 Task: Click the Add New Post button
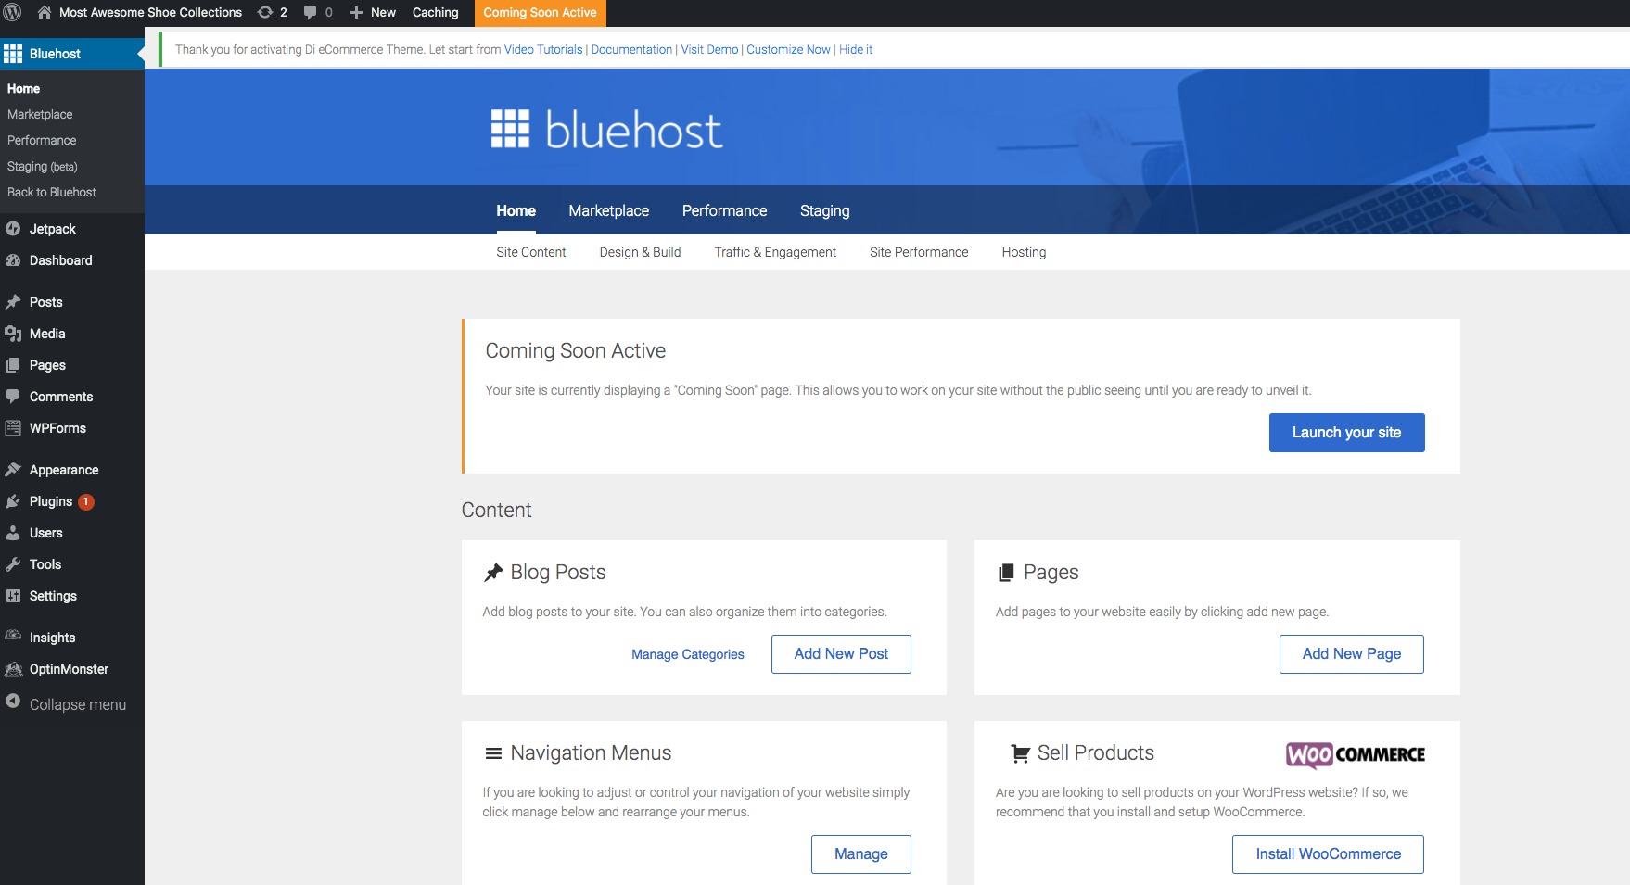(x=841, y=654)
